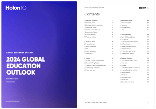Screen dimensions: 156x109
Task: Go to 5. Capital Markets heading
Action: click(x=125, y=35)
